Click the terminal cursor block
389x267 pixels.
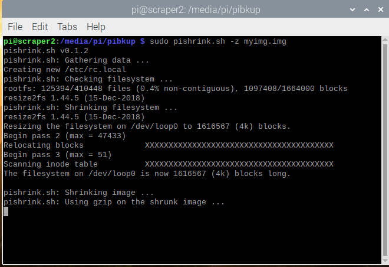tap(6, 211)
